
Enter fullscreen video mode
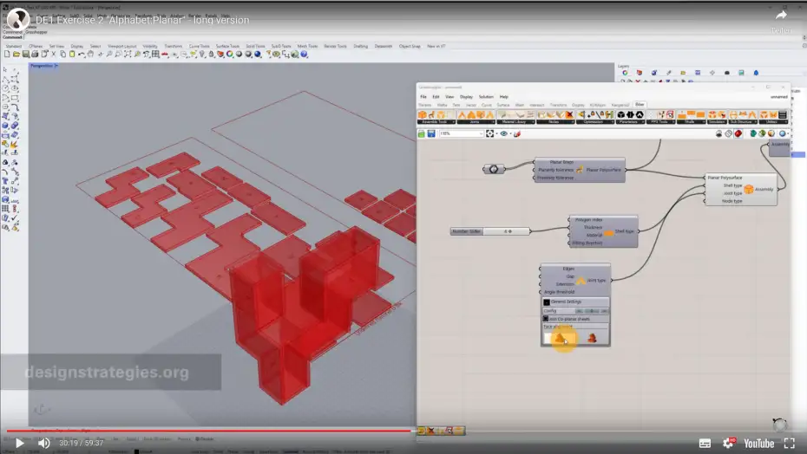pos(789,444)
